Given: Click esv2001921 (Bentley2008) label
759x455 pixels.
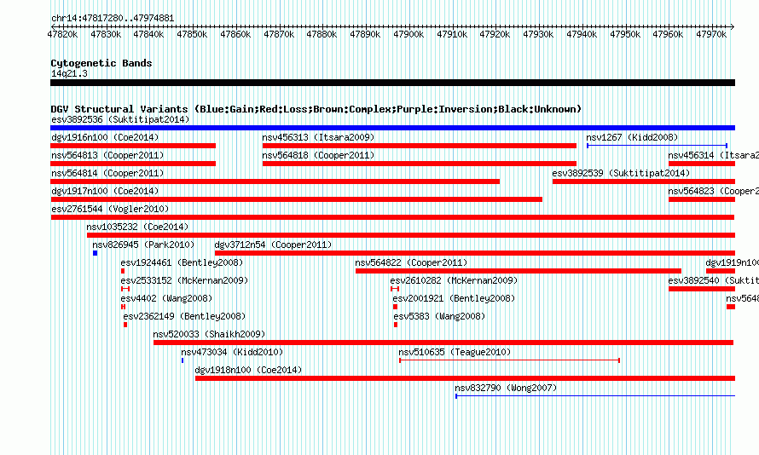Looking at the screenshot, I should point(454,298).
